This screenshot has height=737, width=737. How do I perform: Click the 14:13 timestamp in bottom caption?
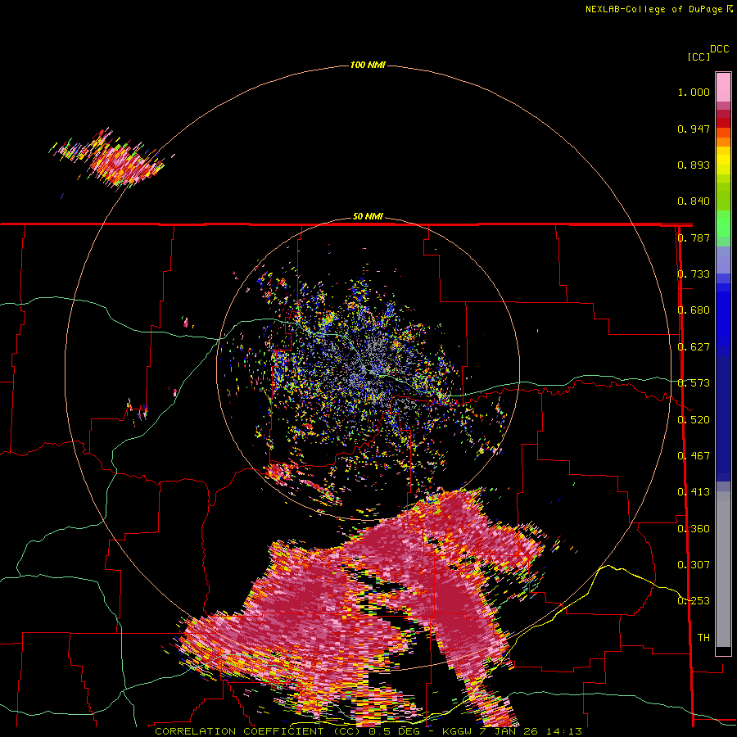click(564, 731)
